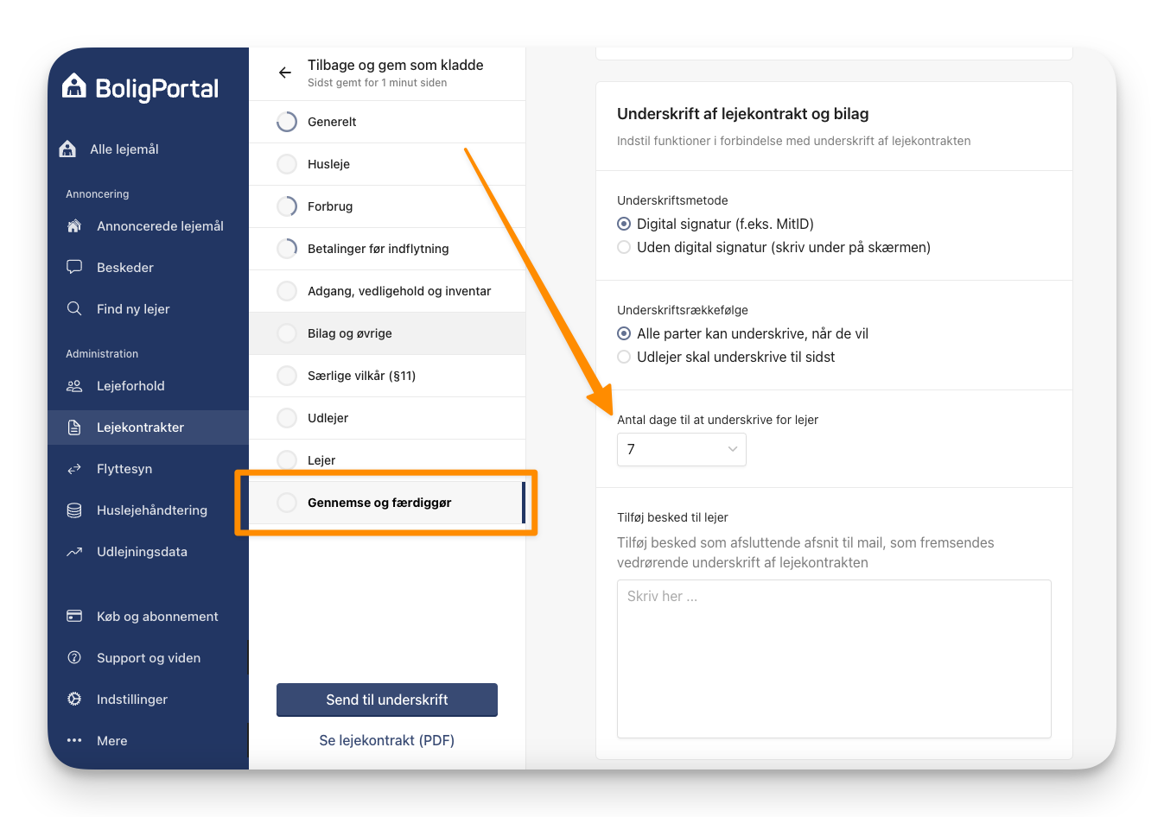
Task: Click the Beskeder chat bubble icon
Action: coord(74,267)
